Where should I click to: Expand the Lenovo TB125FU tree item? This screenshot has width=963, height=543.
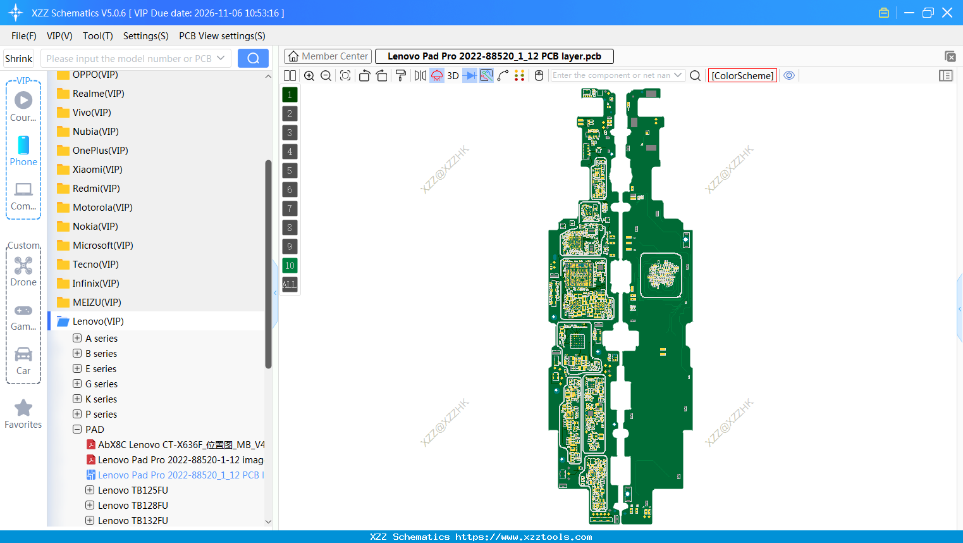(x=89, y=490)
